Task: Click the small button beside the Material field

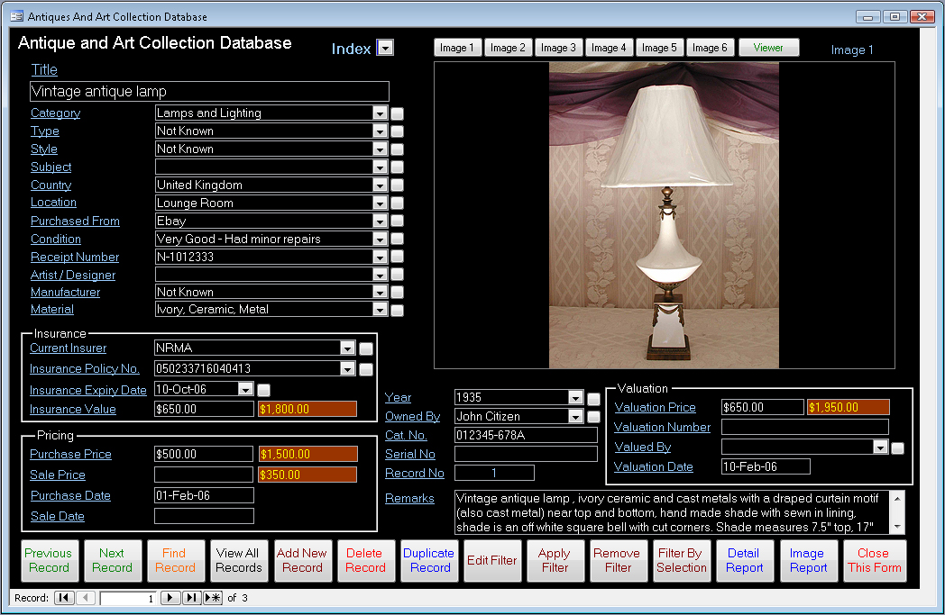Action: tap(397, 310)
